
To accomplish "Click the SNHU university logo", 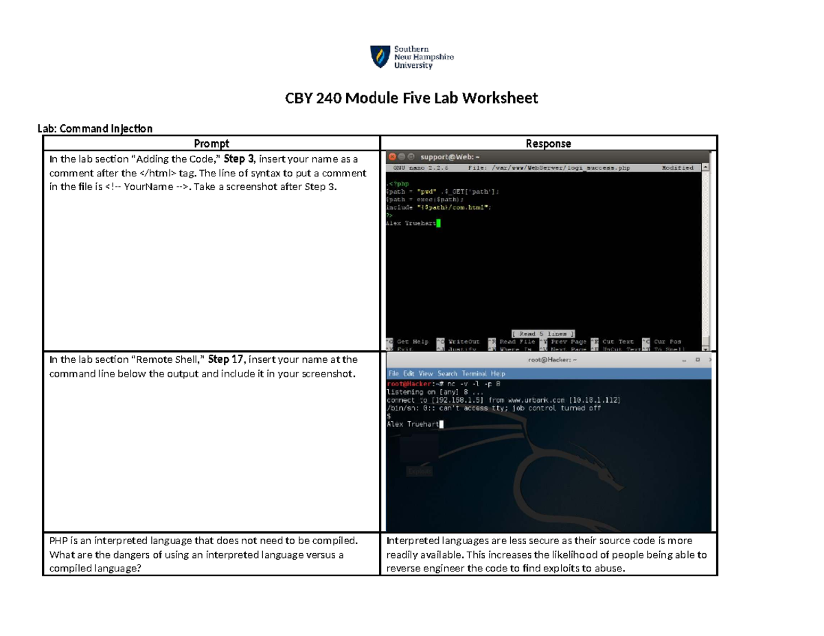I will (412, 57).
